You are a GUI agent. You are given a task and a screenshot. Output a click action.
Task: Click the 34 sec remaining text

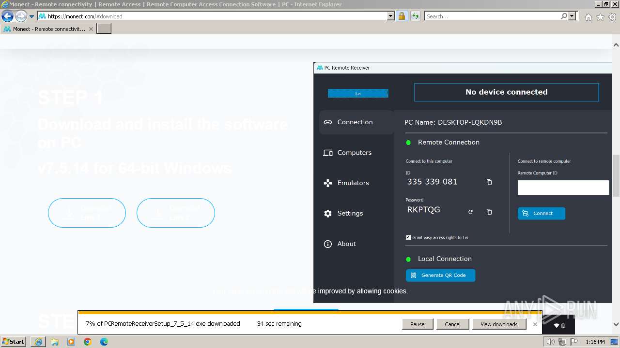click(279, 324)
